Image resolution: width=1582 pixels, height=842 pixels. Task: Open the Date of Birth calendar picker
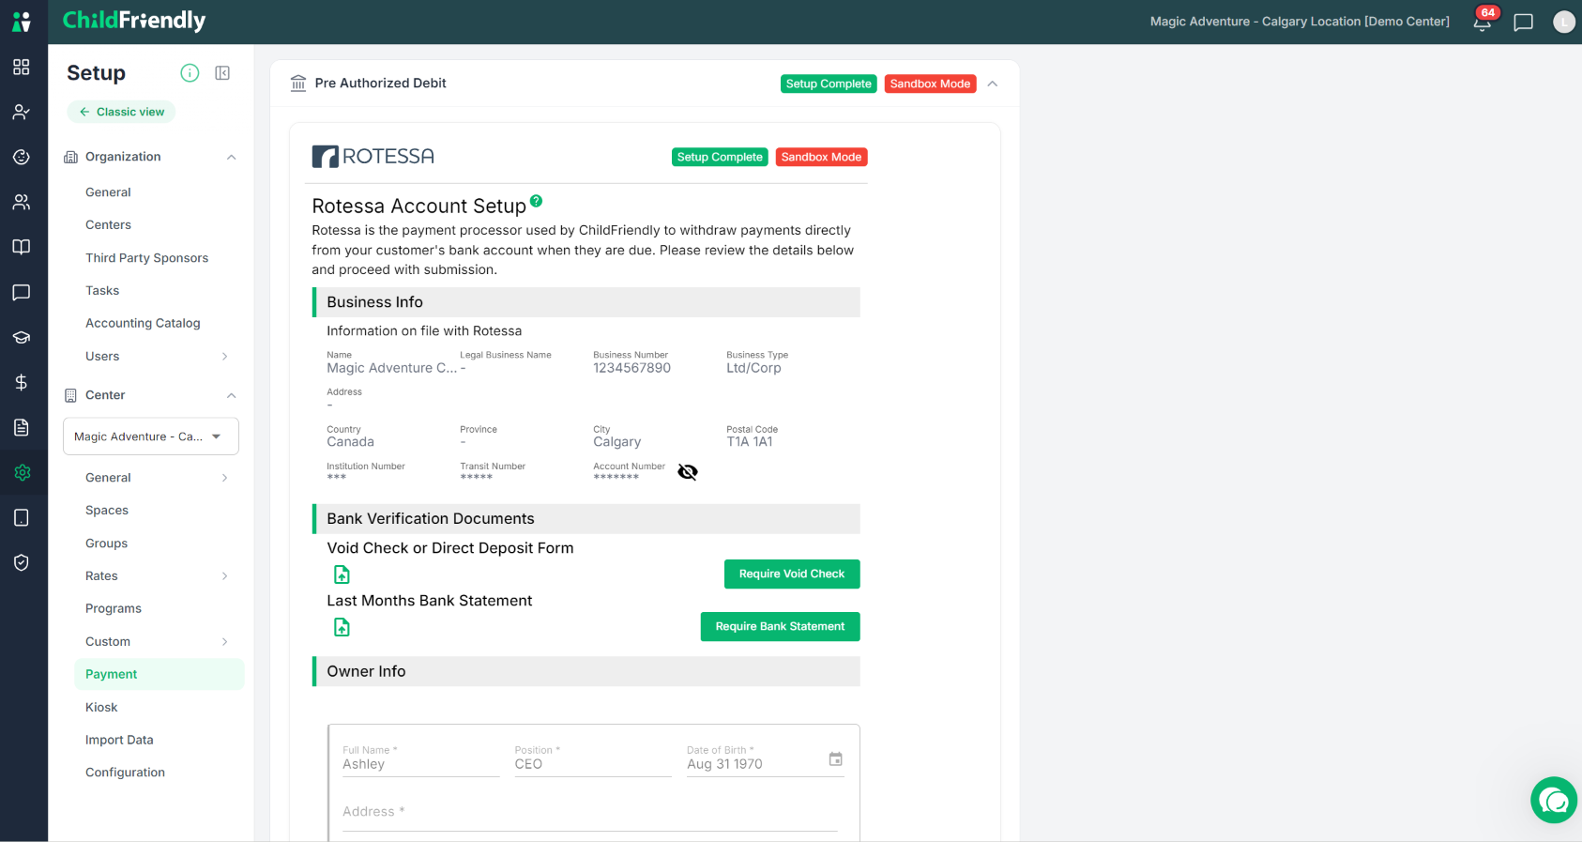835,758
